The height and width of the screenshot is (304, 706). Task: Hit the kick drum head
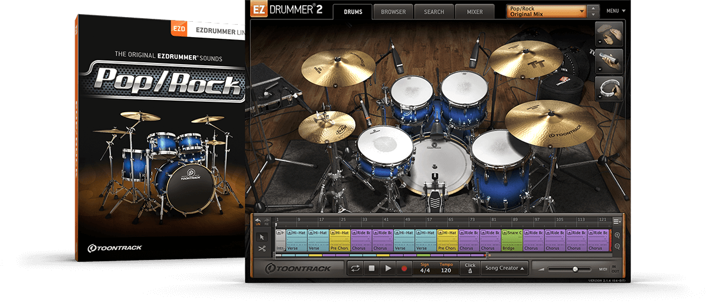point(439,165)
